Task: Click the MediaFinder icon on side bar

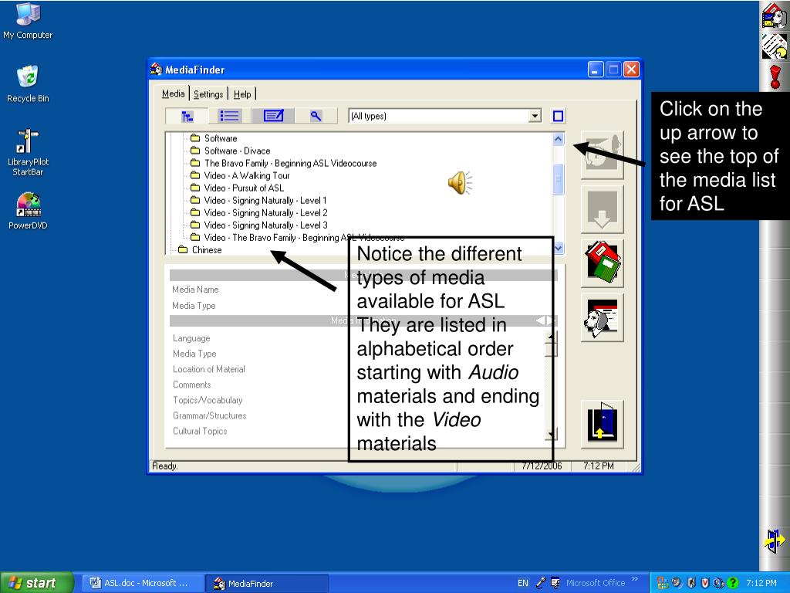Action: click(774, 15)
